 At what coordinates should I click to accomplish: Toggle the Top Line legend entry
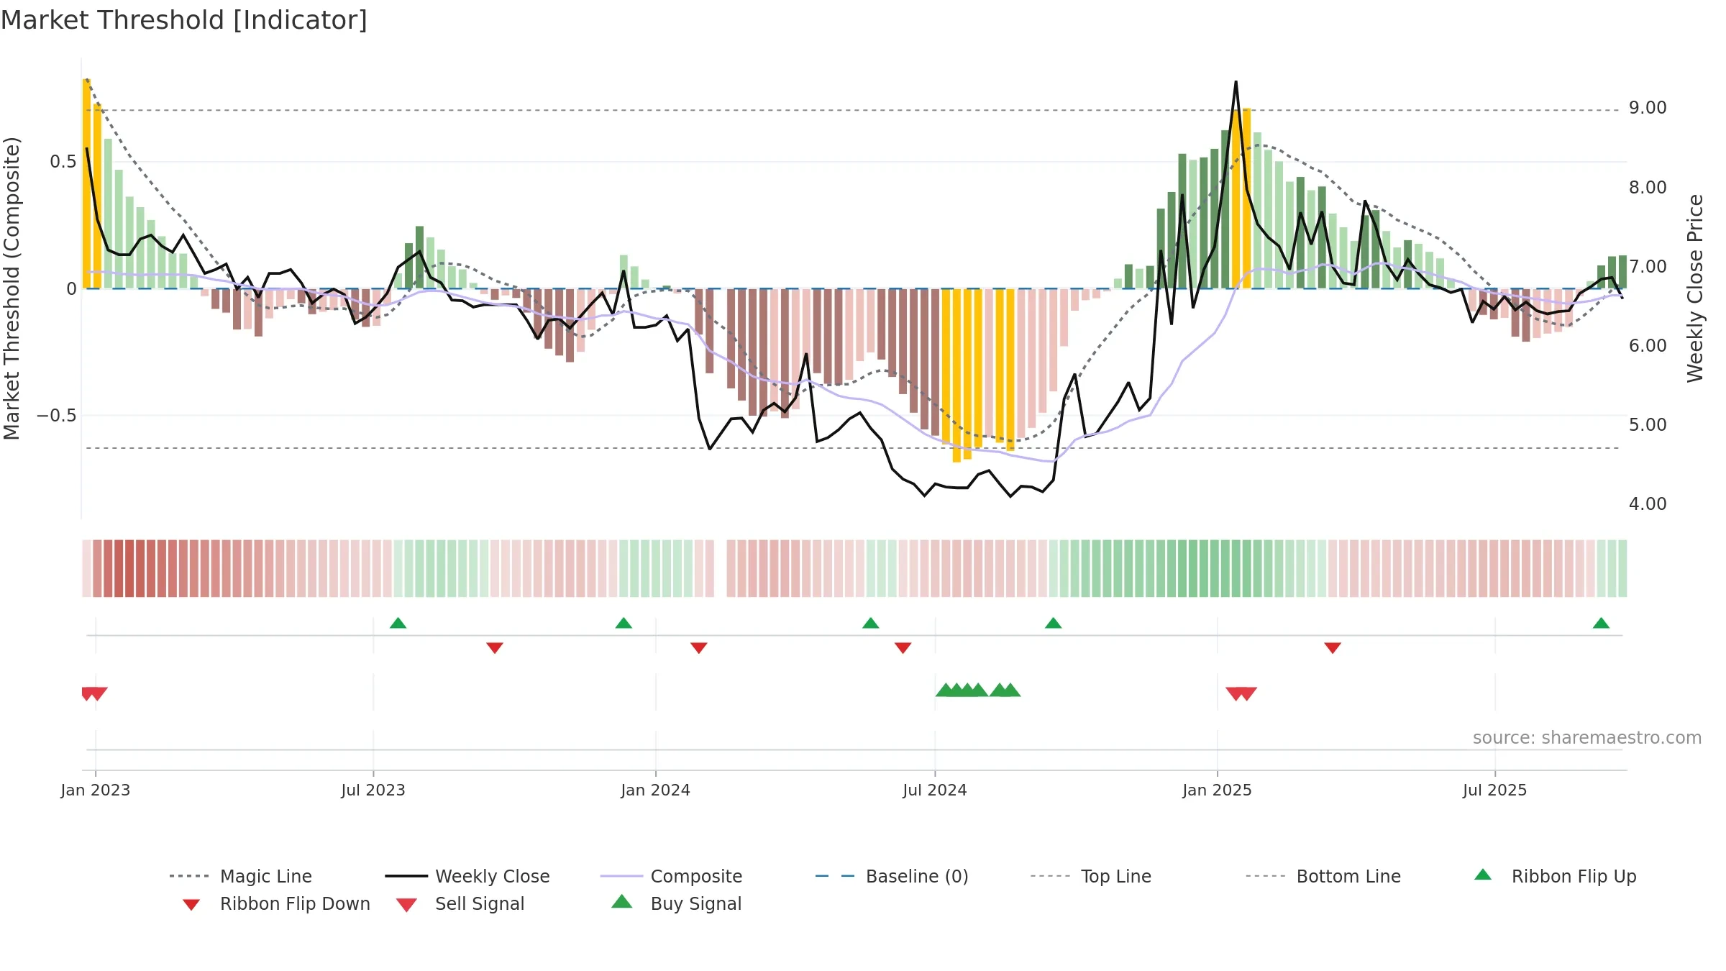pos(1091,876)
